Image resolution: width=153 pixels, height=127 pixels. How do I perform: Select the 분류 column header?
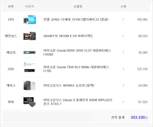11,6
